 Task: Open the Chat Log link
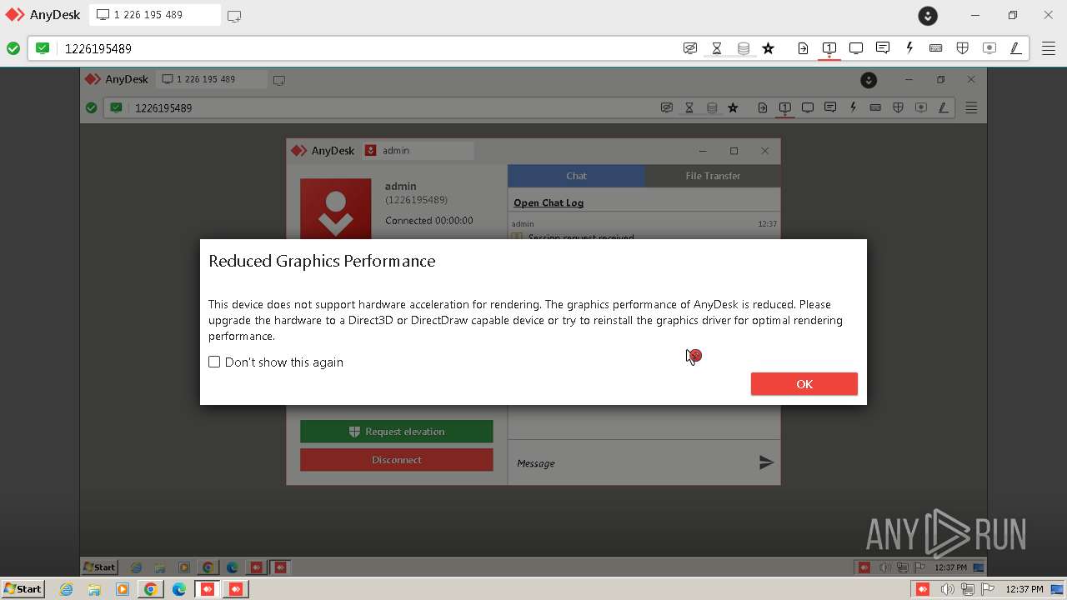point(549,202)
